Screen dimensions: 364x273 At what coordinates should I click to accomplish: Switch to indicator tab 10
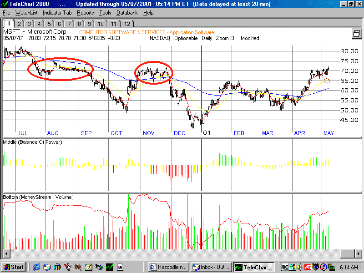click(101, 24)
